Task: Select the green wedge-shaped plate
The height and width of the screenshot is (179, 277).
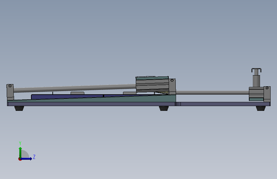Action: 124,100
